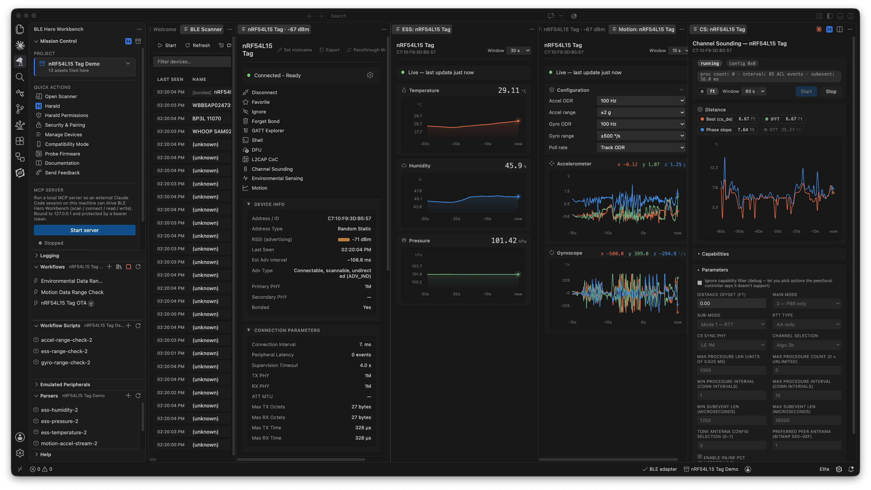Image resolution: width=871 pixels, height=490 pixels.
Task: Click the red stop workflow icon
Action: pyautogui.click(x=129, y=267)
